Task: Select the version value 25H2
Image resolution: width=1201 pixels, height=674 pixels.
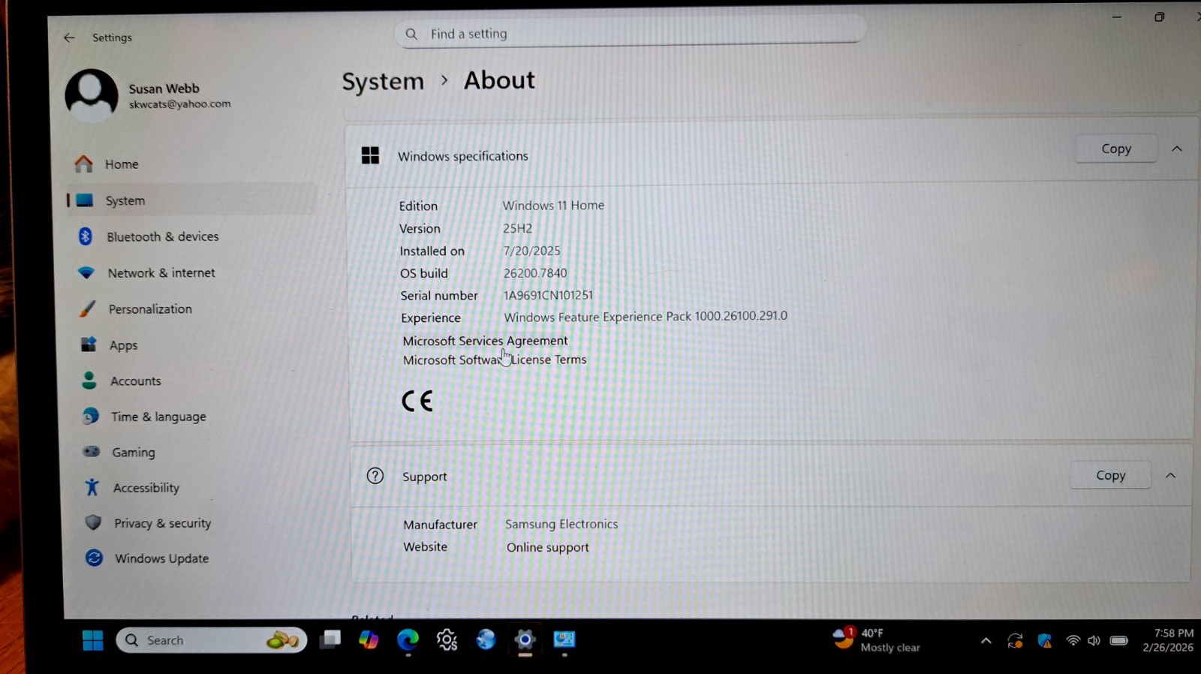Action: [517, 228]
